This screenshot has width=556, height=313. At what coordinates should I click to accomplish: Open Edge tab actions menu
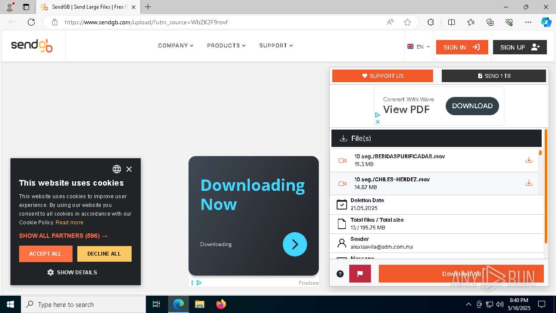point(26,7)
